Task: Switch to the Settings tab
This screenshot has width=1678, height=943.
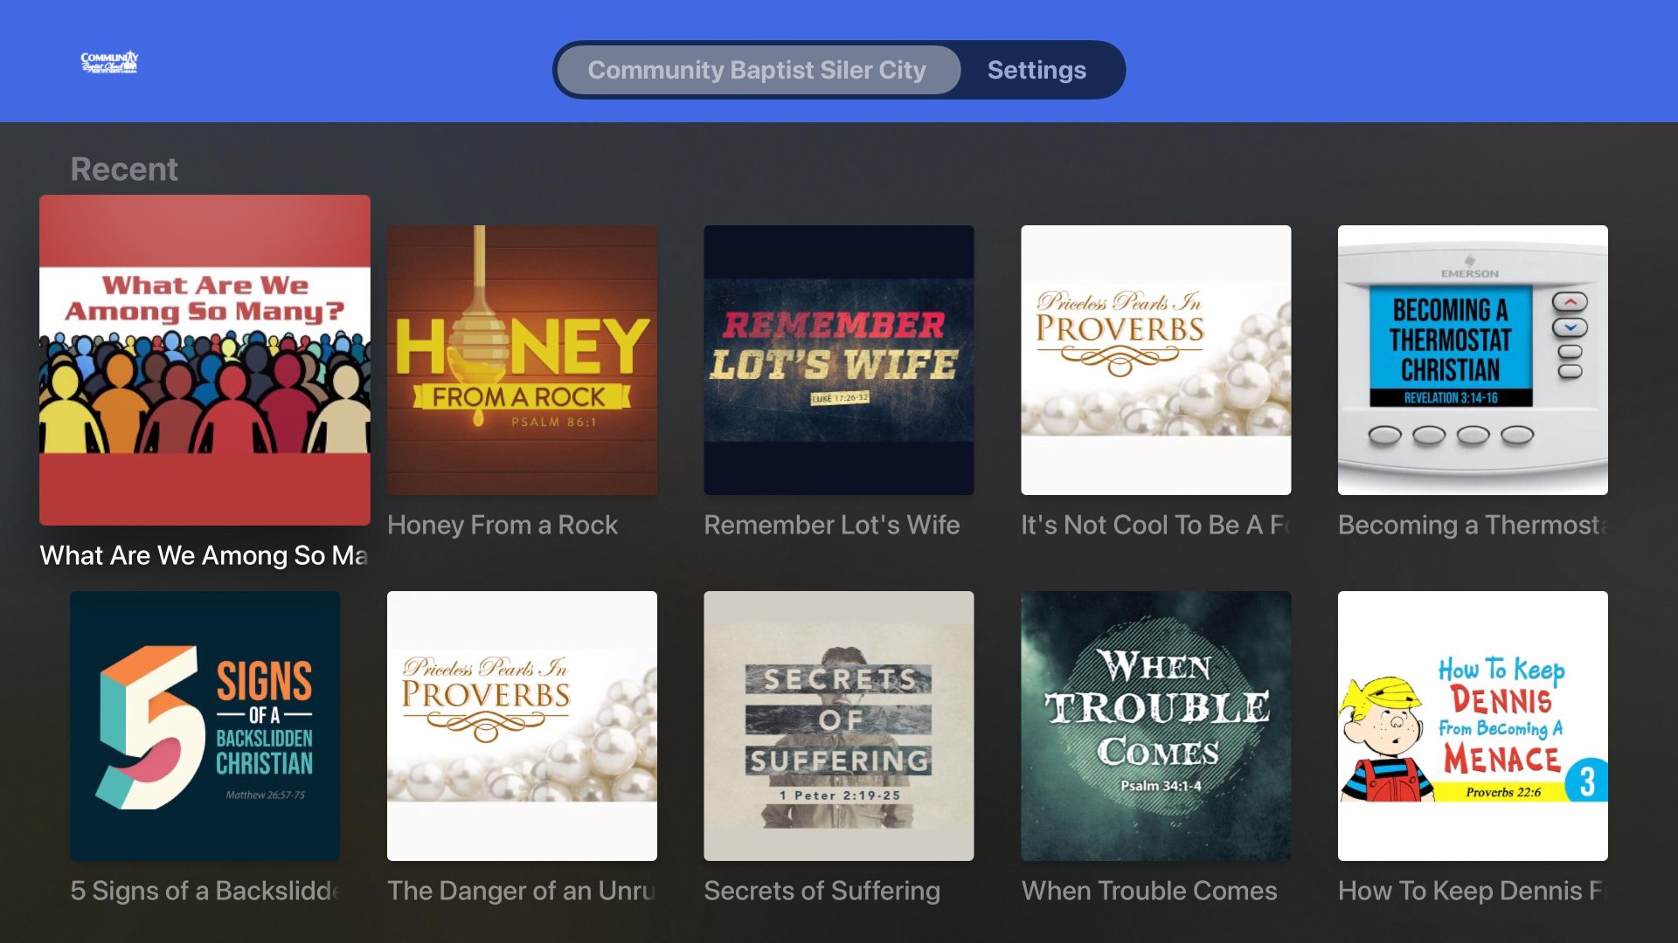Action: coord(1037,70)
